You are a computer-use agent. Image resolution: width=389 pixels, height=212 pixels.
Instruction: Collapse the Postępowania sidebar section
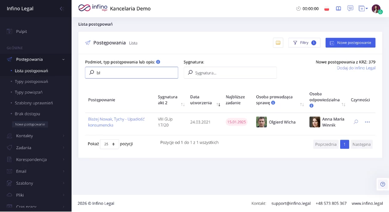[x=36, y=59]
